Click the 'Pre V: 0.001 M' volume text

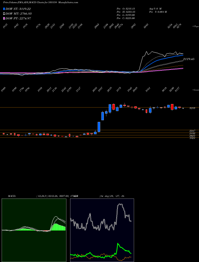click(158, 12)
